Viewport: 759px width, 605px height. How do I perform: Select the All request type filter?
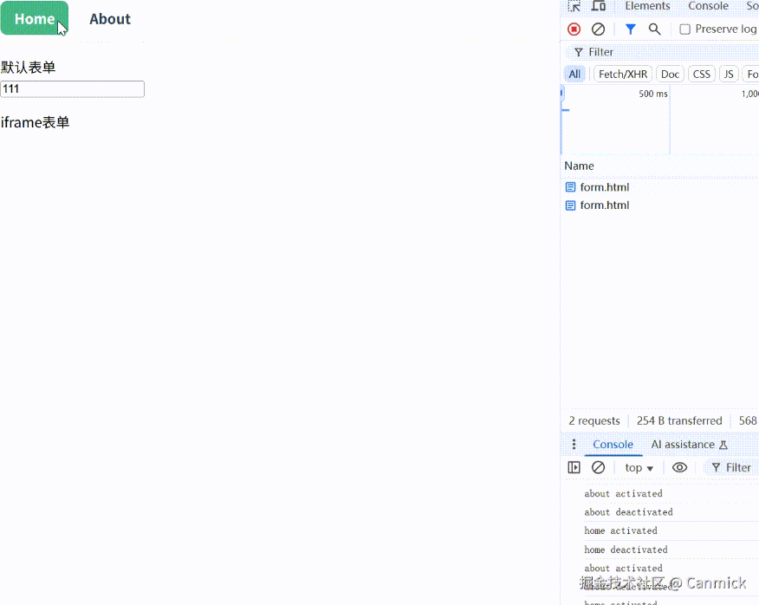click(574, 75)
